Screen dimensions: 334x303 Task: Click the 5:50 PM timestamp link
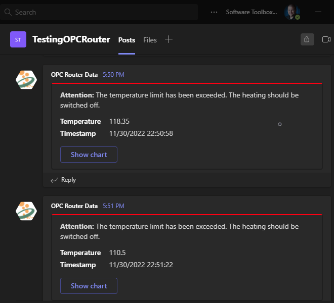(113, 75)
